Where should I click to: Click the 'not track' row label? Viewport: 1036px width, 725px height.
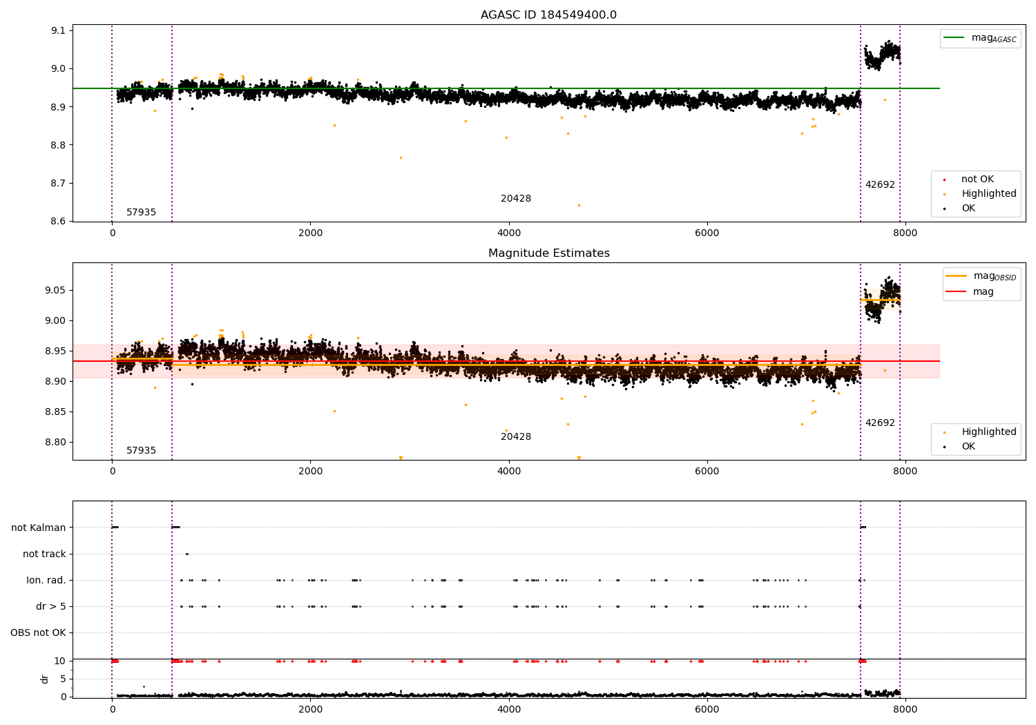tap(44, 554)
